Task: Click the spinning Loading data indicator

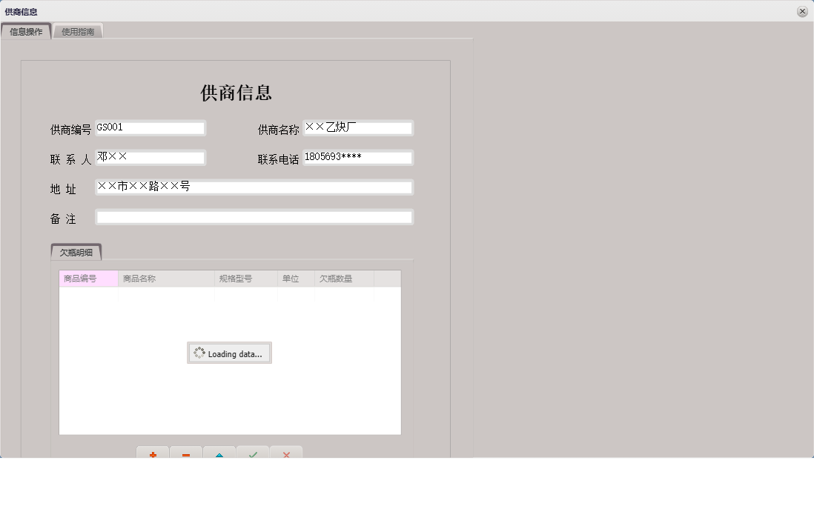Action: click(229, 353)
